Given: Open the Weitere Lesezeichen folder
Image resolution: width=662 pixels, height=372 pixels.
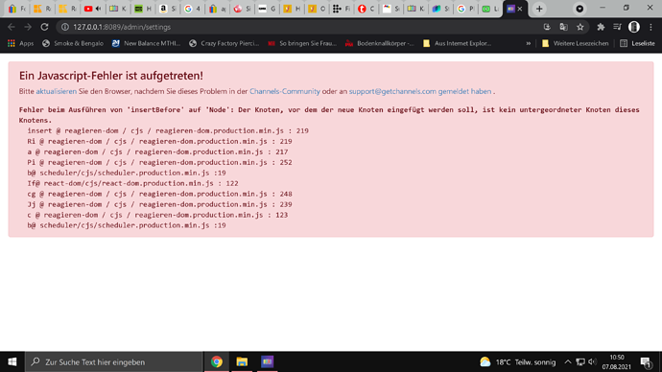Looking at the screenshot, I should 575,43.
